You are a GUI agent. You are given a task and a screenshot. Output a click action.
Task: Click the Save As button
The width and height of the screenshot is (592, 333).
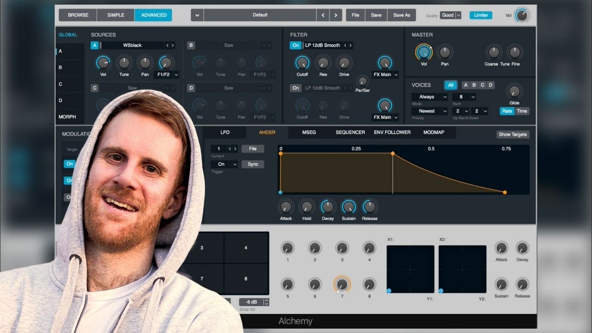pyautogui.click(x=401, y=15)
